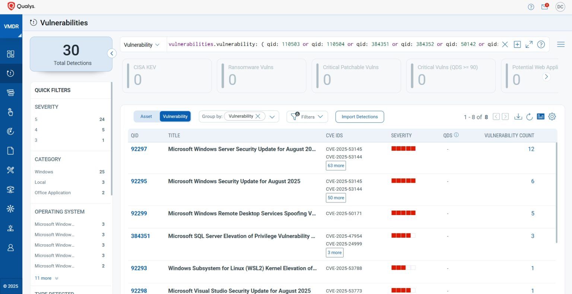572x294 pixels.
Task: Click the refresh icon next to the download icon
Action: [x=530, y=116]
